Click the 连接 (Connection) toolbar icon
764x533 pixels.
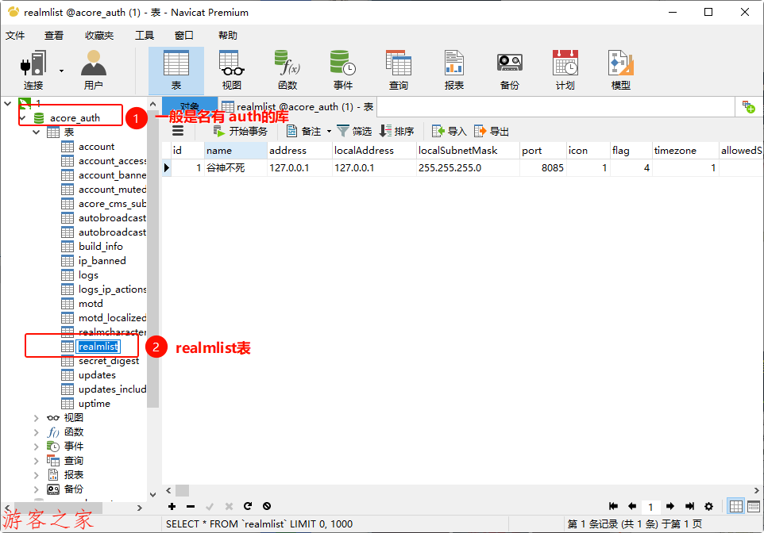(x=33, y=70)
